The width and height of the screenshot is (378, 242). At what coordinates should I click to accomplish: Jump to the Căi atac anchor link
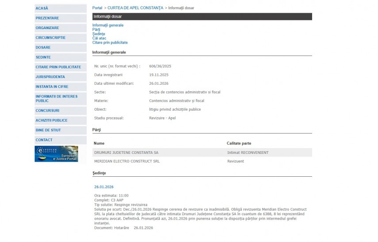[x=99, y=38]
